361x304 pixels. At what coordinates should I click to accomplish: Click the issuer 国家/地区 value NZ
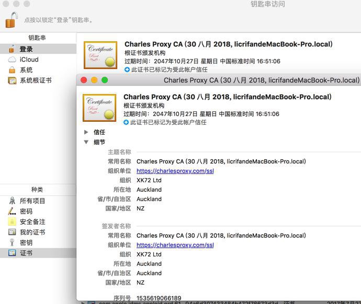pyautogui.click(x=140, y=283)
